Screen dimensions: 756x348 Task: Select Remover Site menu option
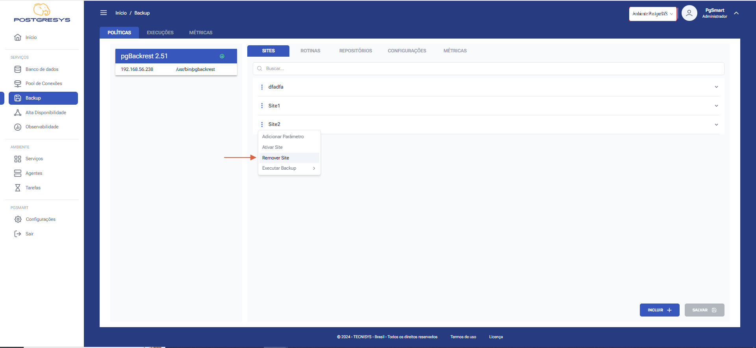coord(289,158)
